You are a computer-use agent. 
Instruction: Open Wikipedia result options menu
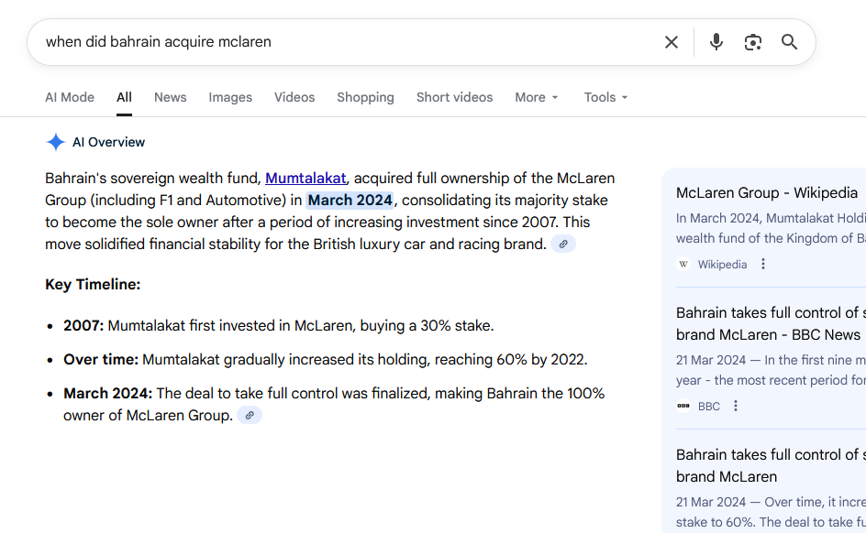[x=763, y=265]
